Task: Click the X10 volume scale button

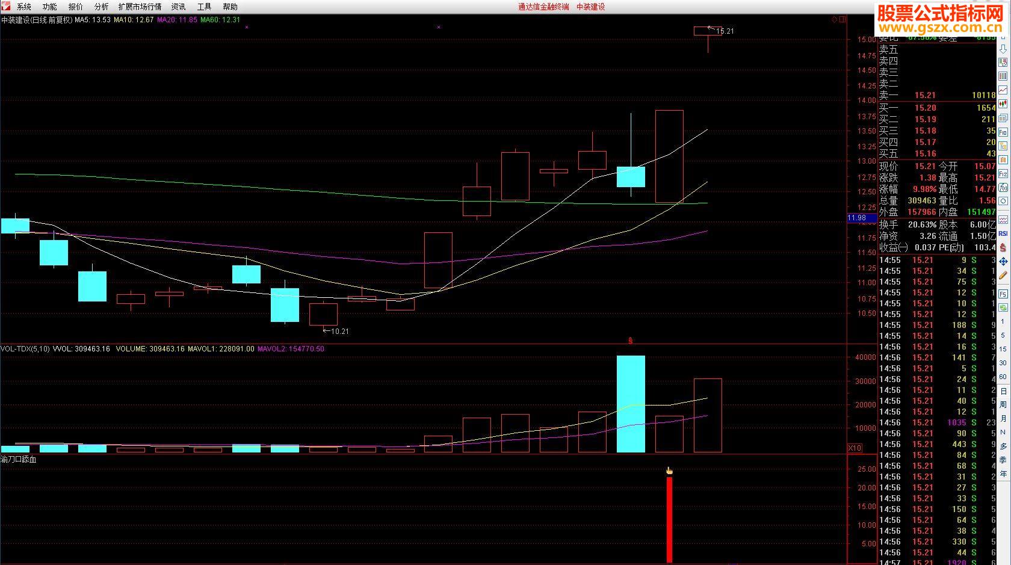Action: (855, 448)
